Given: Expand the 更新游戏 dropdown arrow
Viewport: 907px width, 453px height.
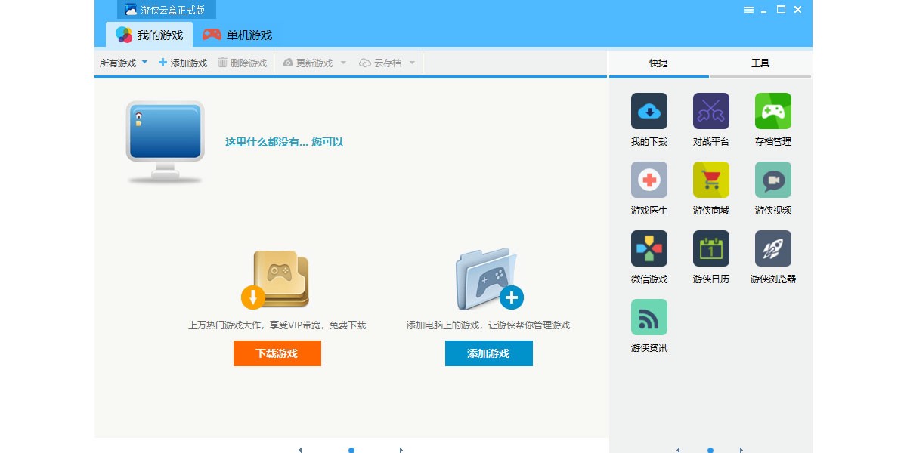Looking at the screenshot, I should click(343, 63).
